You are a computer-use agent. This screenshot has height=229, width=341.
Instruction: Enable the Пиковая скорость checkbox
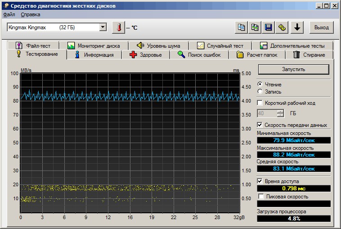coord(261,197)
